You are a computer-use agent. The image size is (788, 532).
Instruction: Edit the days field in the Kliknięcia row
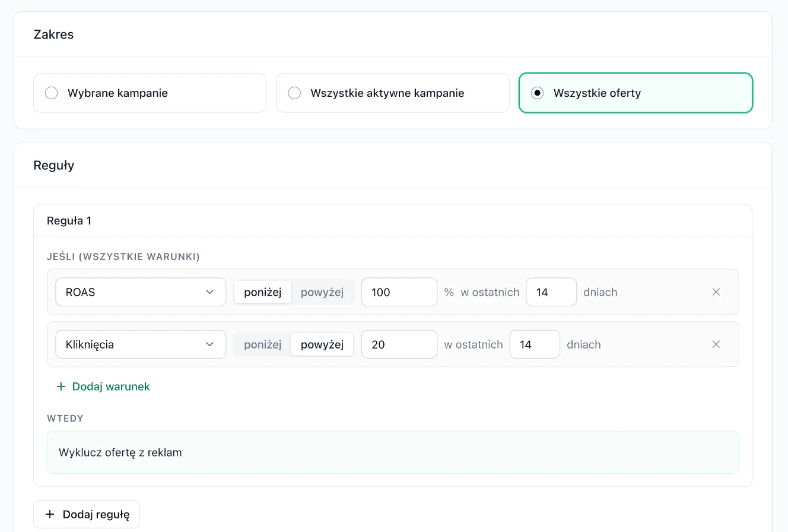pos(535,344)
